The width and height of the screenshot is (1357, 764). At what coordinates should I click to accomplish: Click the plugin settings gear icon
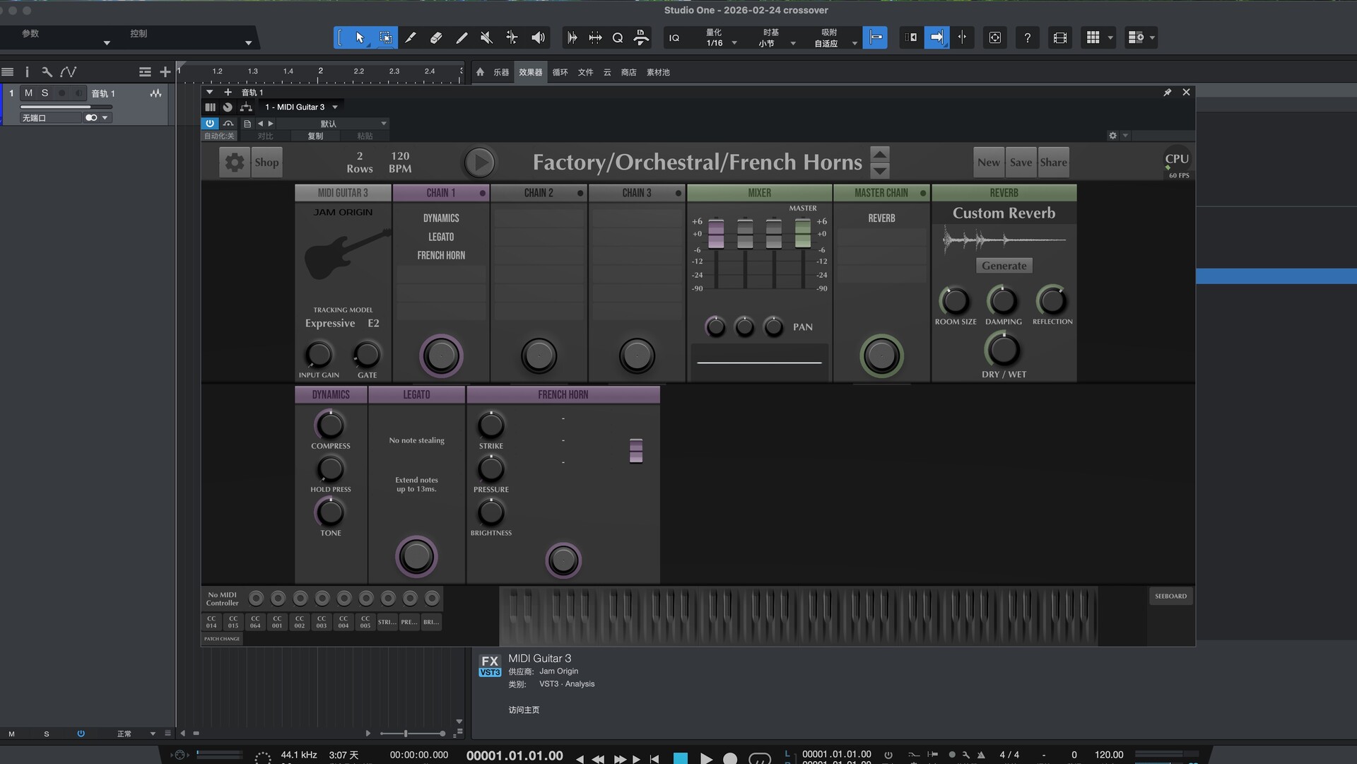click(x=235, y=163)
